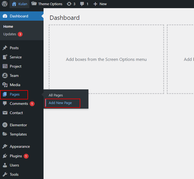
Task: Click the Elementor logo icon
Action: pos(5,125)
